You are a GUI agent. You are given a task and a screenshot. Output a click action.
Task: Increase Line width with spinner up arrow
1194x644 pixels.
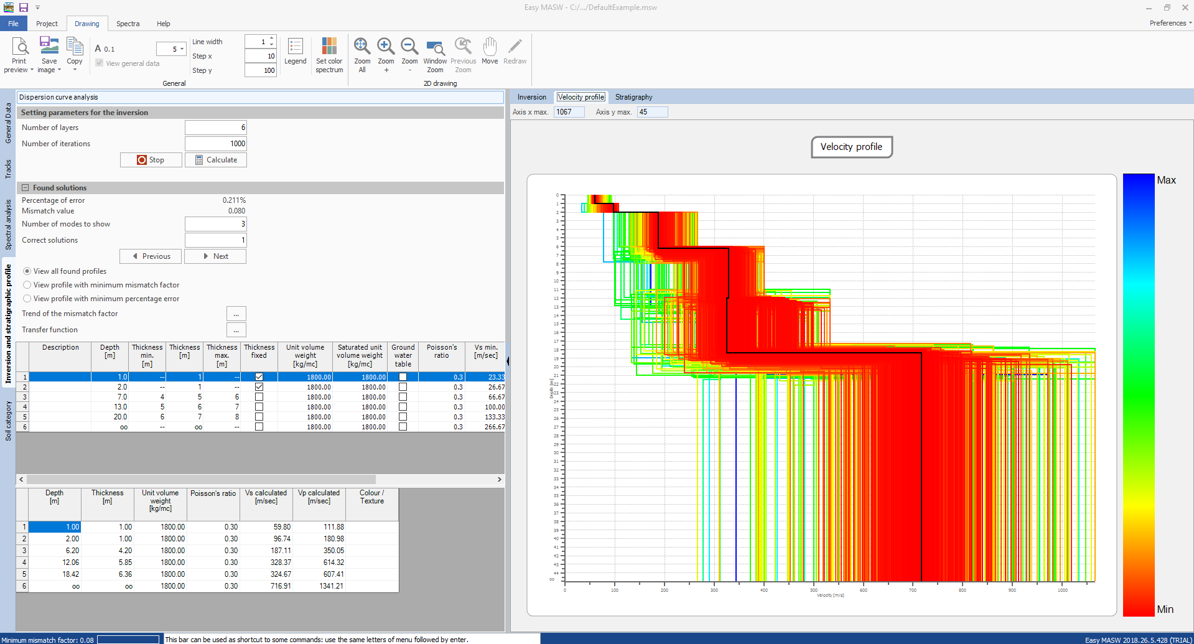272,39
